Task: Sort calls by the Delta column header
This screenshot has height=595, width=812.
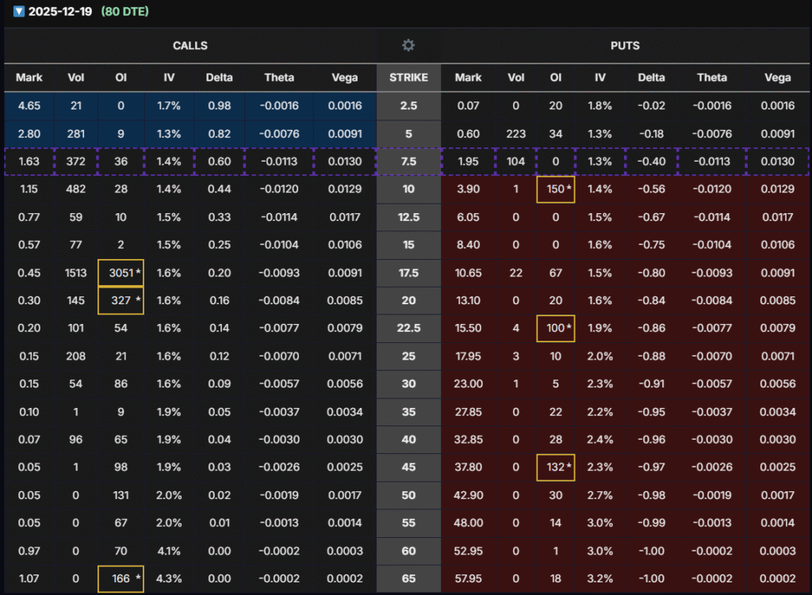Action: click(220, 78)
